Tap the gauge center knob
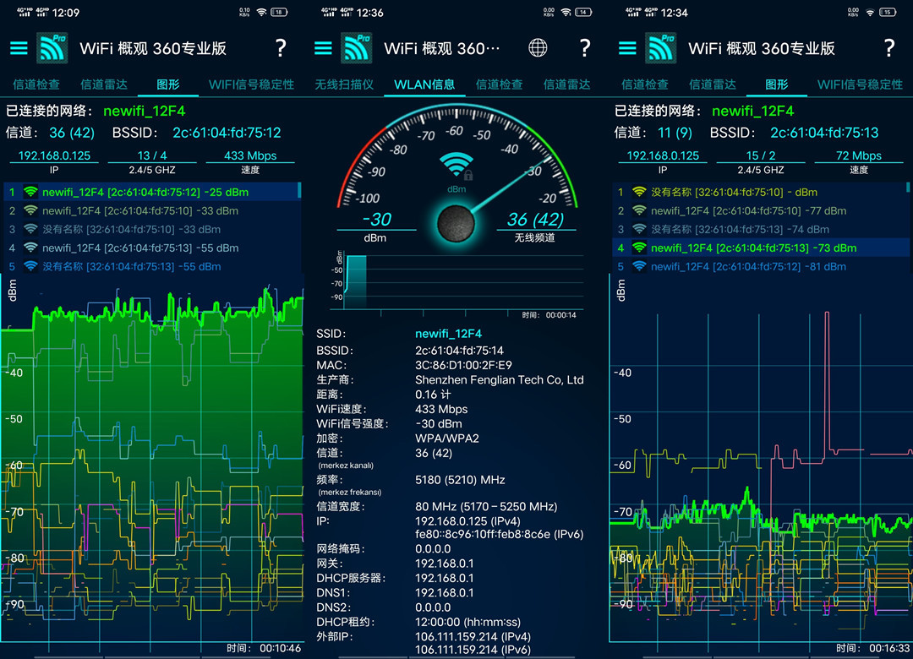The width and height of the screenshot is (913, 659). pyautogui.click(x=456, y=223)
